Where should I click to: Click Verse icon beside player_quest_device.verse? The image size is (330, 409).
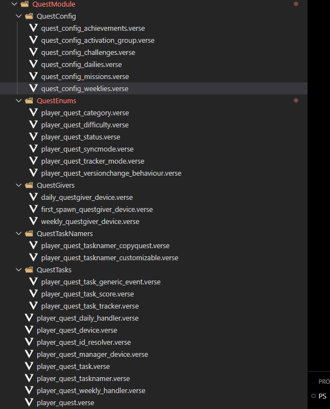(29, 329)
